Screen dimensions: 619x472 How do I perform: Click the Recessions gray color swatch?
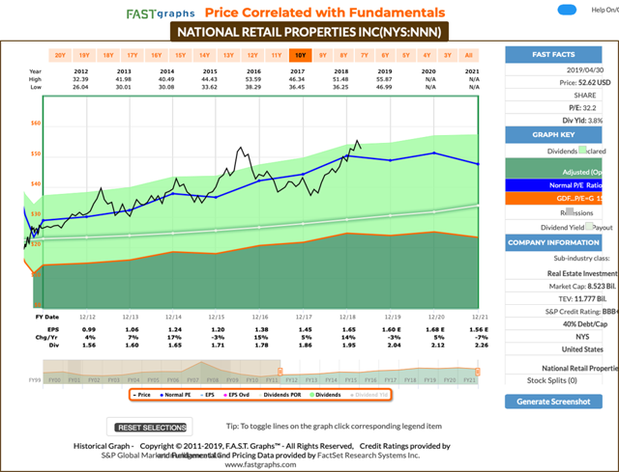coord(570,211)
